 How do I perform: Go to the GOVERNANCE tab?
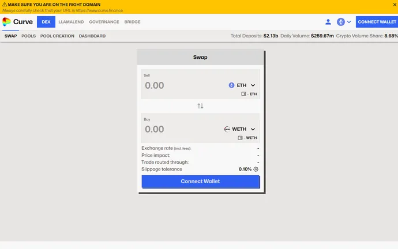tap(104, 22)
